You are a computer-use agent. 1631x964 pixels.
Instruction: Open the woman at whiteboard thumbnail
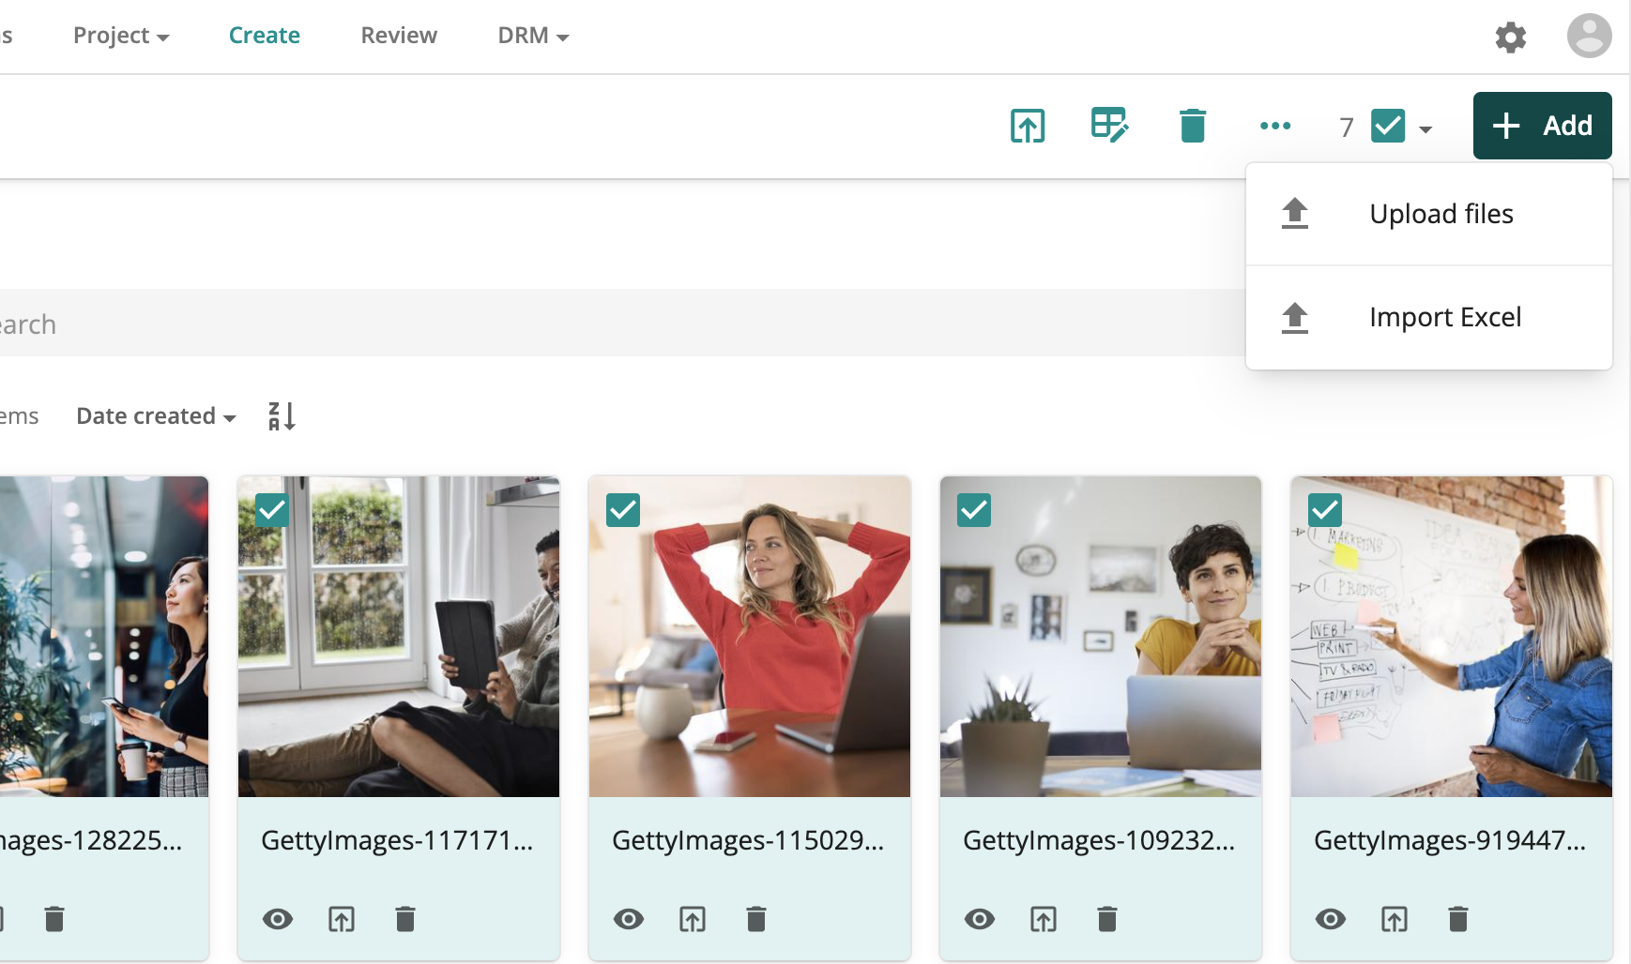(x=1452, y=637)
